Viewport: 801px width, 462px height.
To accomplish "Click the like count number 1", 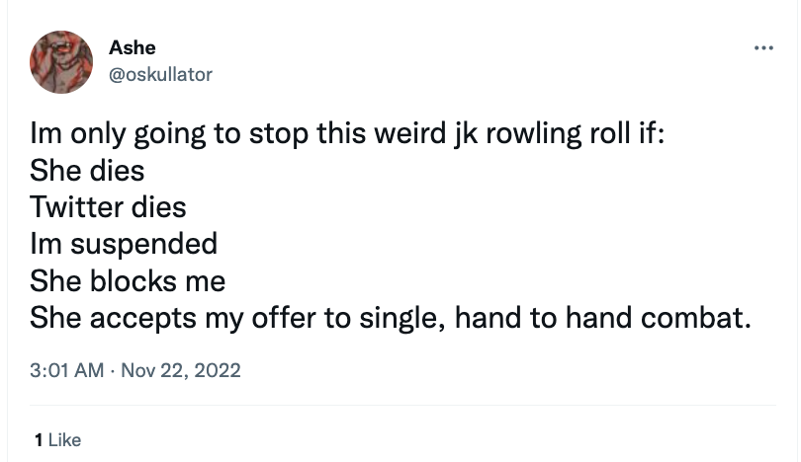I will [37, 439].
